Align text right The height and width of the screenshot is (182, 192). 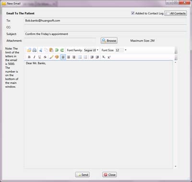click(x=74, y=57)
